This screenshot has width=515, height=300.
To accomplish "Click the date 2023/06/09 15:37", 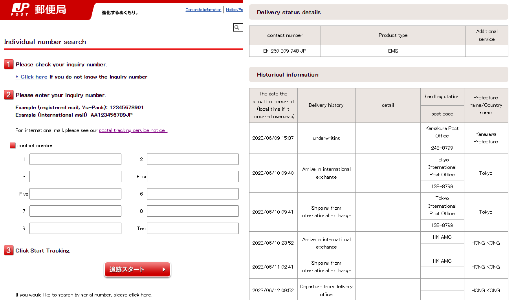I will click(273, 138).
